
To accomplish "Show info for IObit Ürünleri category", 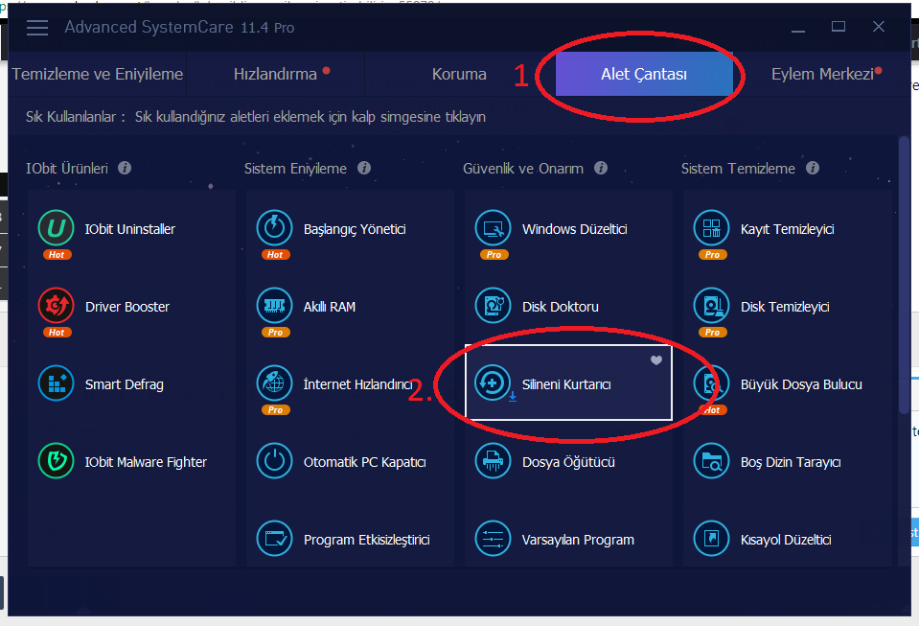I will pyautogui.click(x=125, y=168).
